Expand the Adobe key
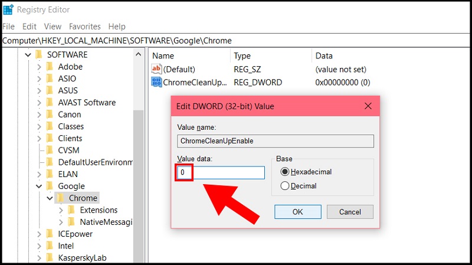 coord(39,67)
